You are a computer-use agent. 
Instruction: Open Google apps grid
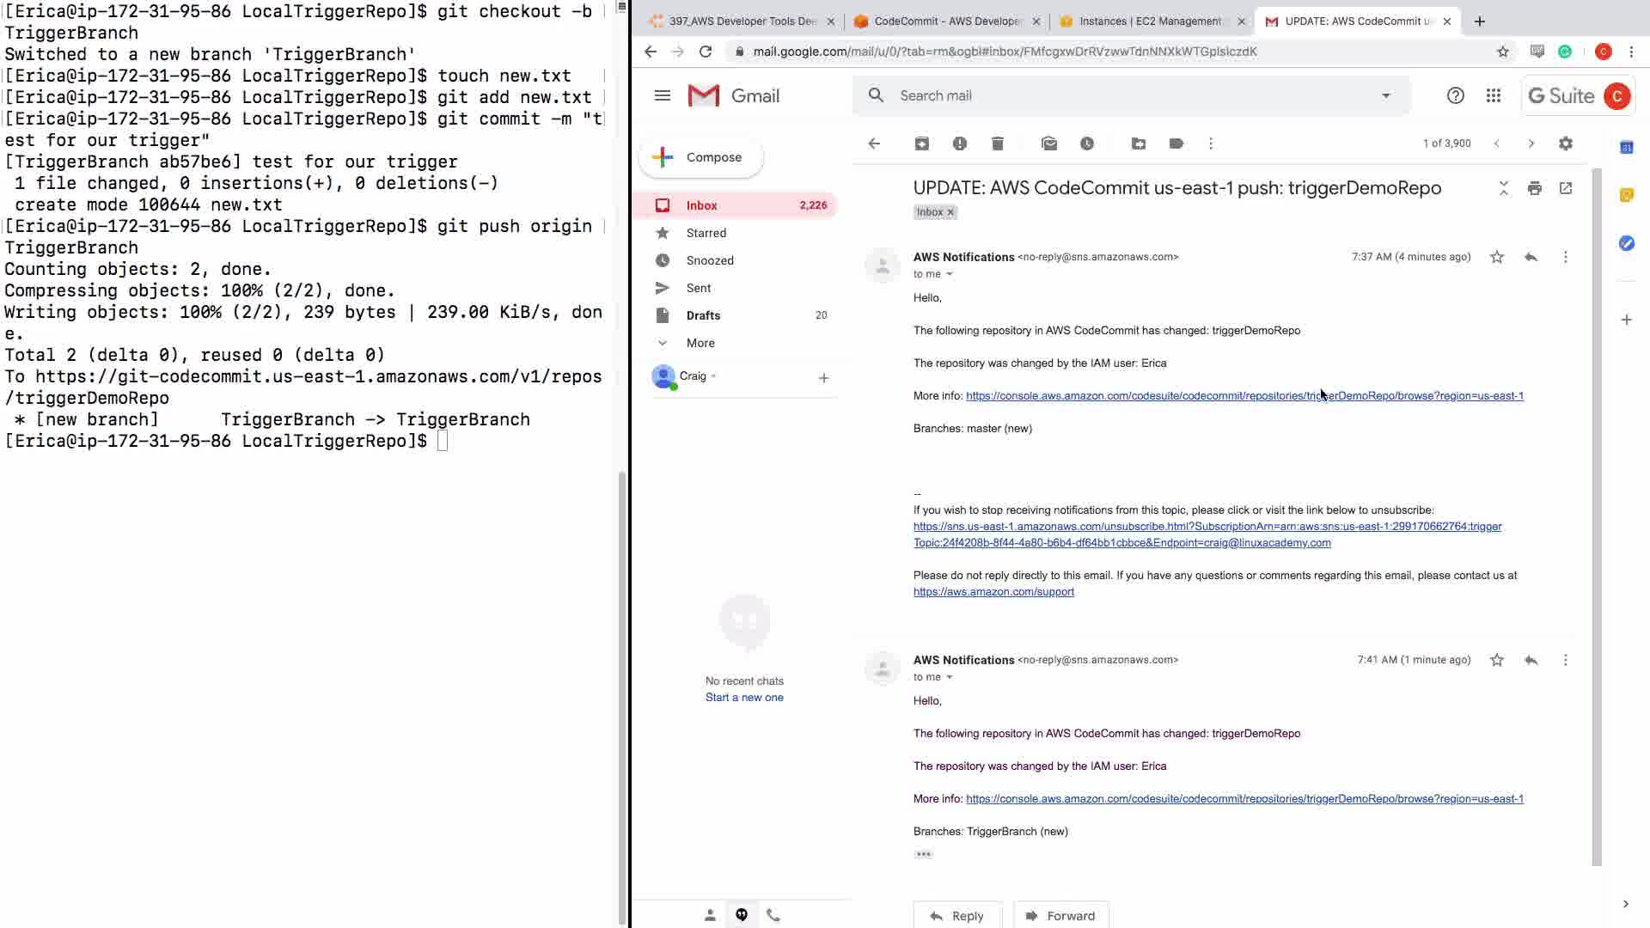pyautogui.click(x=1493, y=95)
